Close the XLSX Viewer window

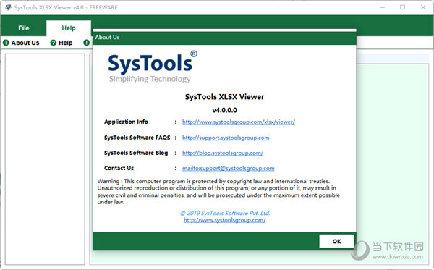(423, 7)
